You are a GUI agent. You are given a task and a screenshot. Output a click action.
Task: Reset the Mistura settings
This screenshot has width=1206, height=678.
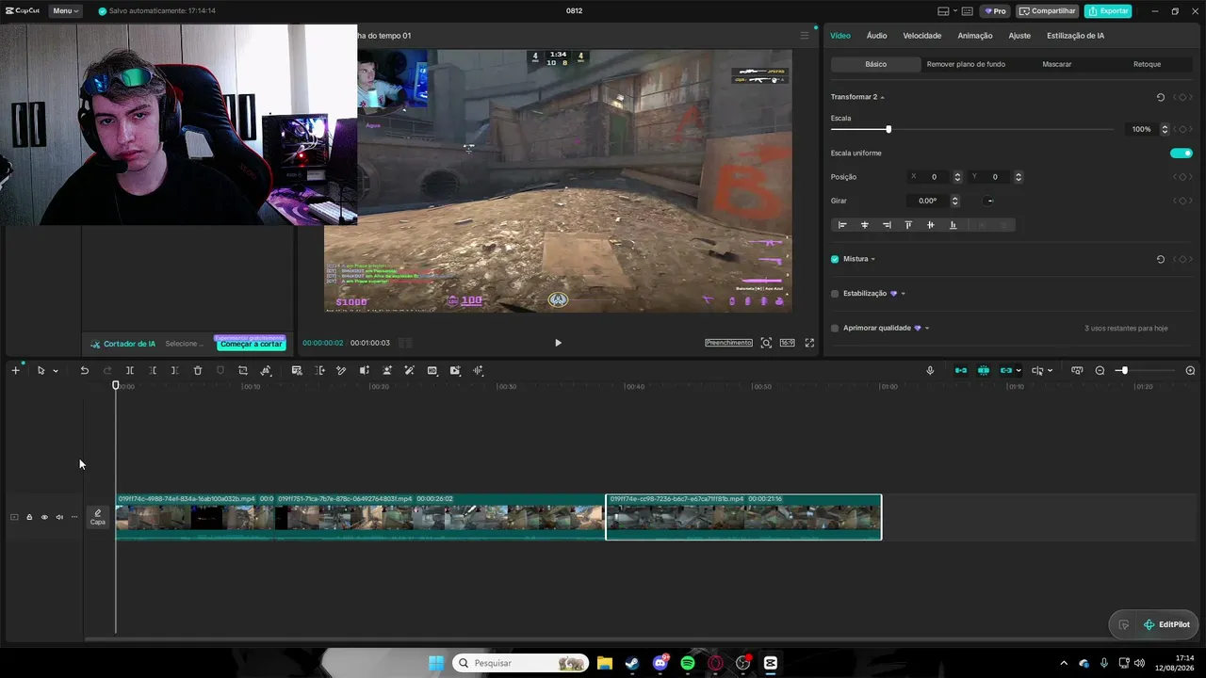pyautogui.click(x=1161, y=259)
